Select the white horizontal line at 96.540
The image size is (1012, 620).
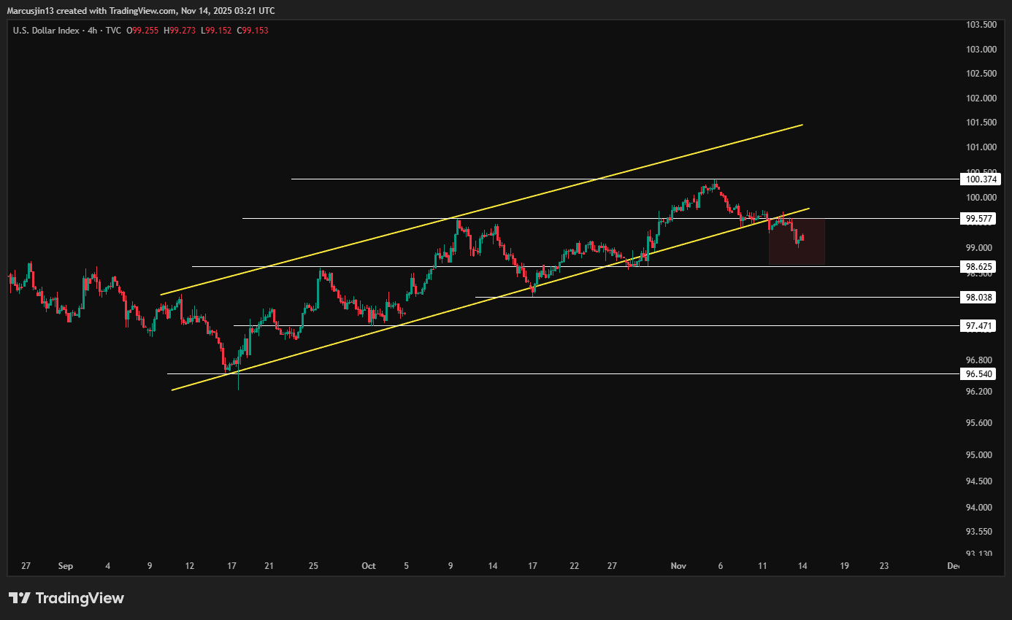tap(562, 373)
